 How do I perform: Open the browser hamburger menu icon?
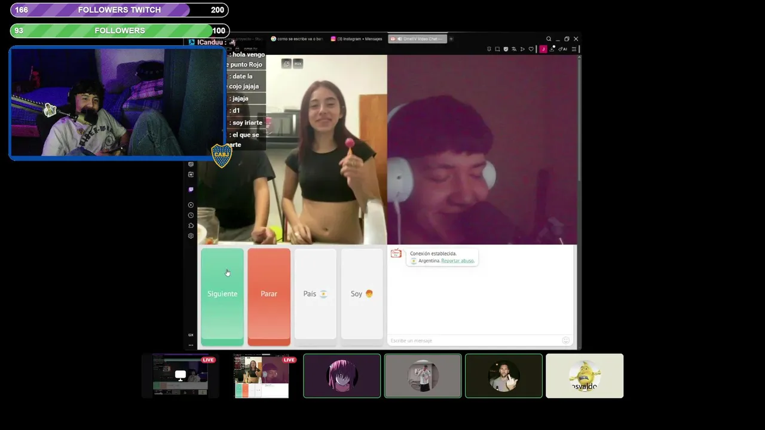coord(574,49)
